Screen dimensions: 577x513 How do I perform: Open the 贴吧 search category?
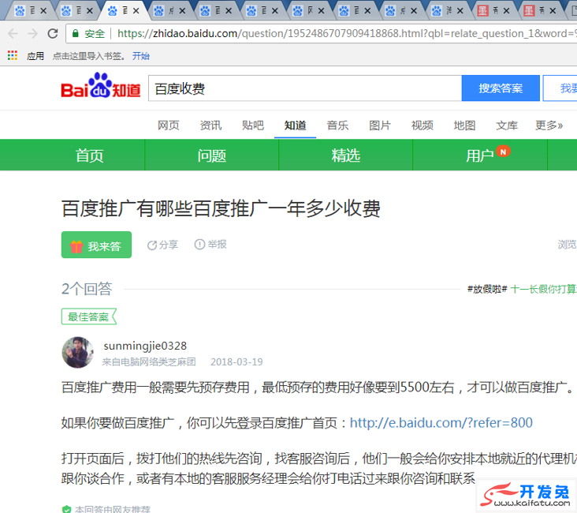click(253, 125)
